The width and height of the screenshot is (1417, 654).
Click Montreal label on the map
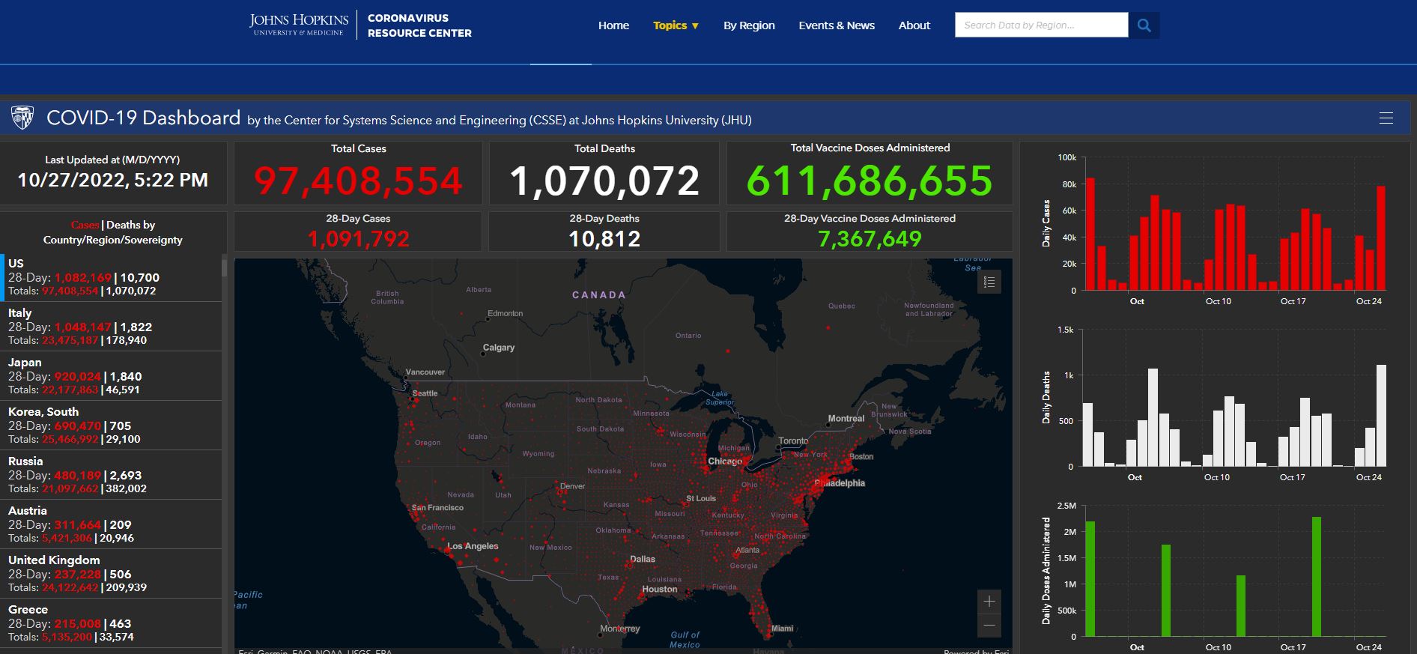click(x=846, y=419)
